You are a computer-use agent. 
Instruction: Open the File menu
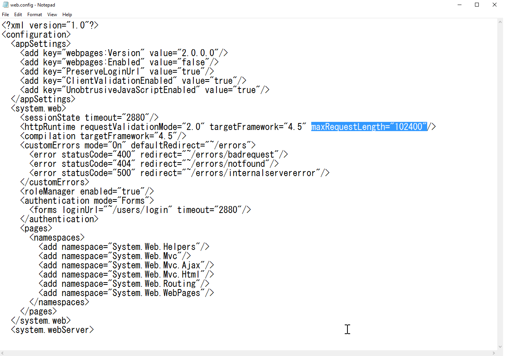click(5, 15)
